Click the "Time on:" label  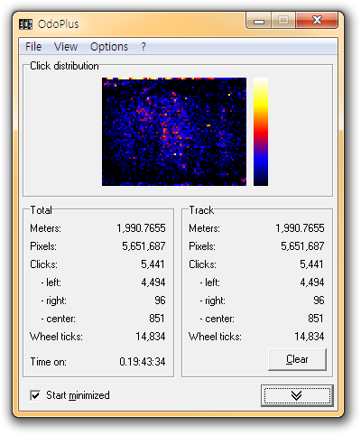click(x=49, y=362)
